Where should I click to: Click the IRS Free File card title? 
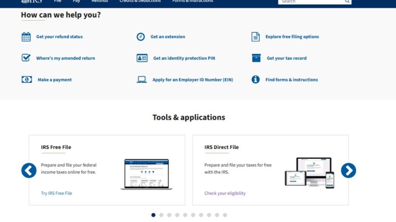[56, 147]
